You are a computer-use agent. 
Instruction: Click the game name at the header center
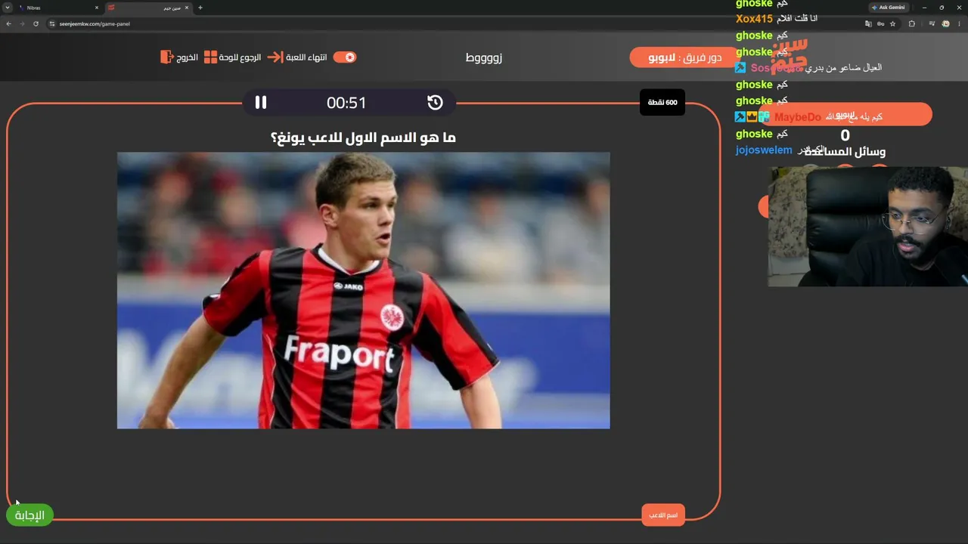[484, 57]
